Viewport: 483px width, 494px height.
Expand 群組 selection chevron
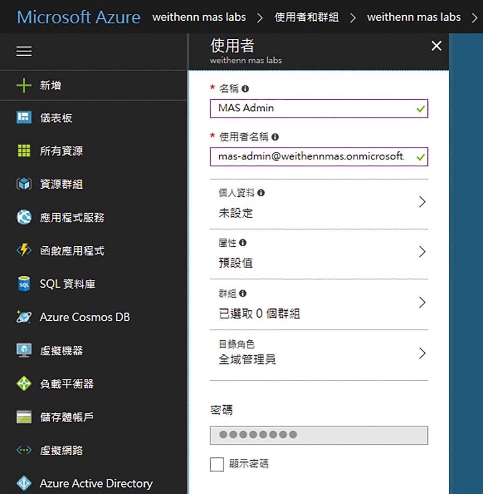pos(422,302)
